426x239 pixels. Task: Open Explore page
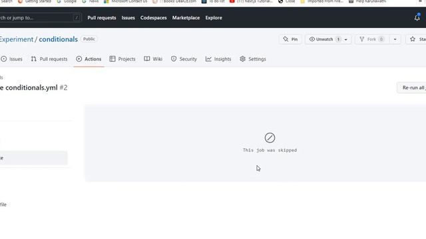[x=214, y=18]
